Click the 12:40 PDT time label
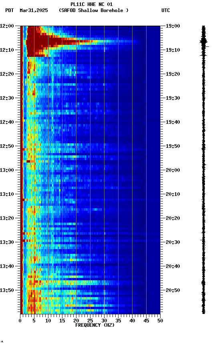This screenshot has width=221, height=346. [x=7, y=122]
